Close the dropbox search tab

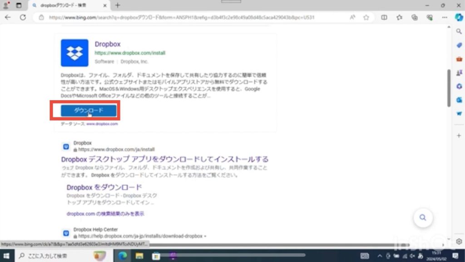(105, 5)
